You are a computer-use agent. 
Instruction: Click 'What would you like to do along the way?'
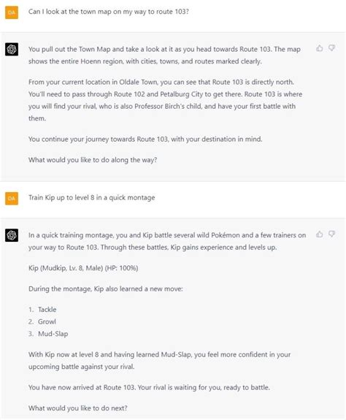click(93, 160)
